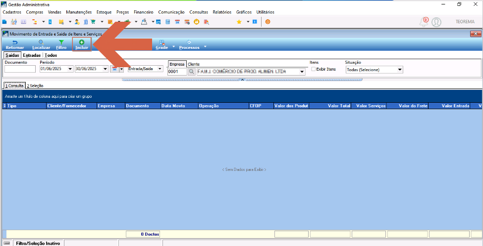
Task: Collapse the filter panel chevron bar
Action: pos(242,80)
